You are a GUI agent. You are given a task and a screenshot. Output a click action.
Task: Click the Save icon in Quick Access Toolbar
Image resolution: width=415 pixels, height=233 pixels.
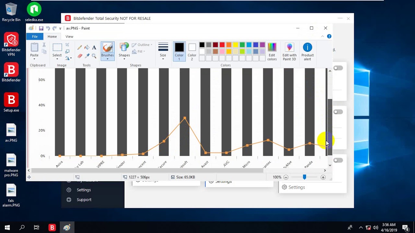pyautogui.click(x=41, y=28)
